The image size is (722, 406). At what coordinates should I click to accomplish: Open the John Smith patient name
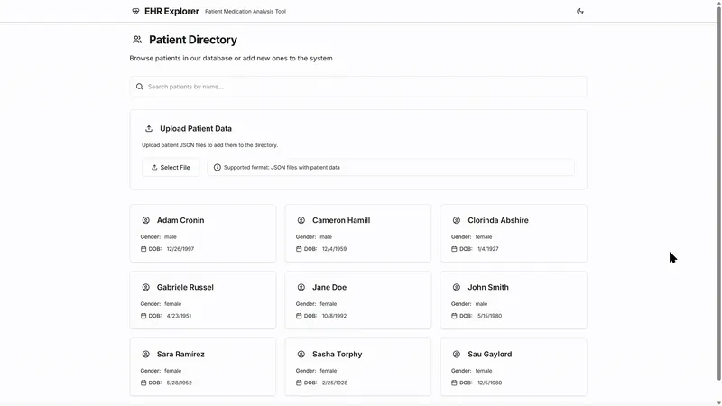[x=488, y=287]
